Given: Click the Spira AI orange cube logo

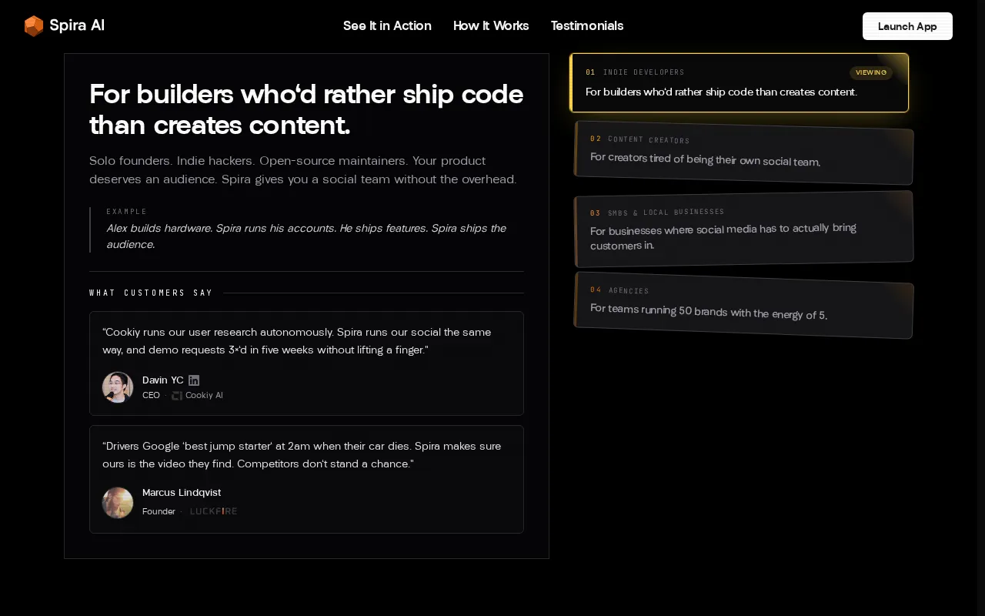Looking at the screenshot, I should coord(34,26).
